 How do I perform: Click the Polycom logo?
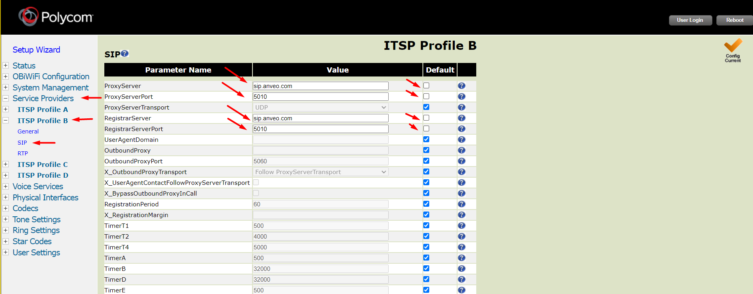[x=56, y=17]
